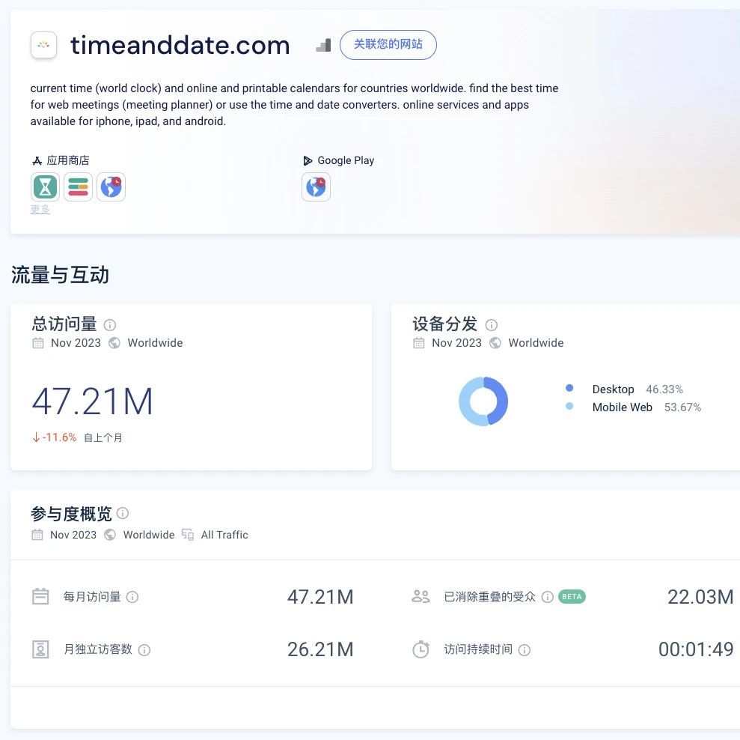Click the 流量与互动 section heading

tap(60, 275)
